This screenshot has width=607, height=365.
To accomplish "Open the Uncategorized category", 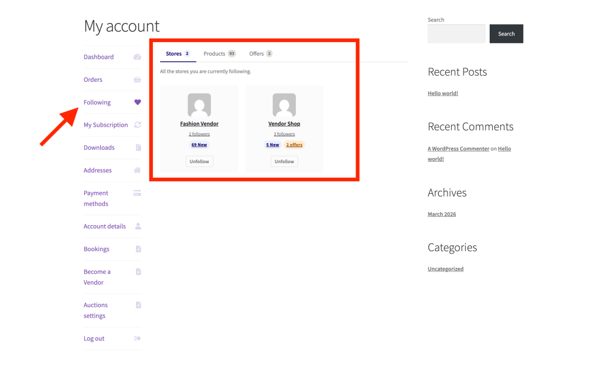I will [446, 269].
